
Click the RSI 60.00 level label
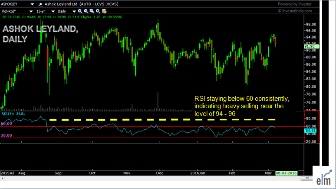(6, 124)
